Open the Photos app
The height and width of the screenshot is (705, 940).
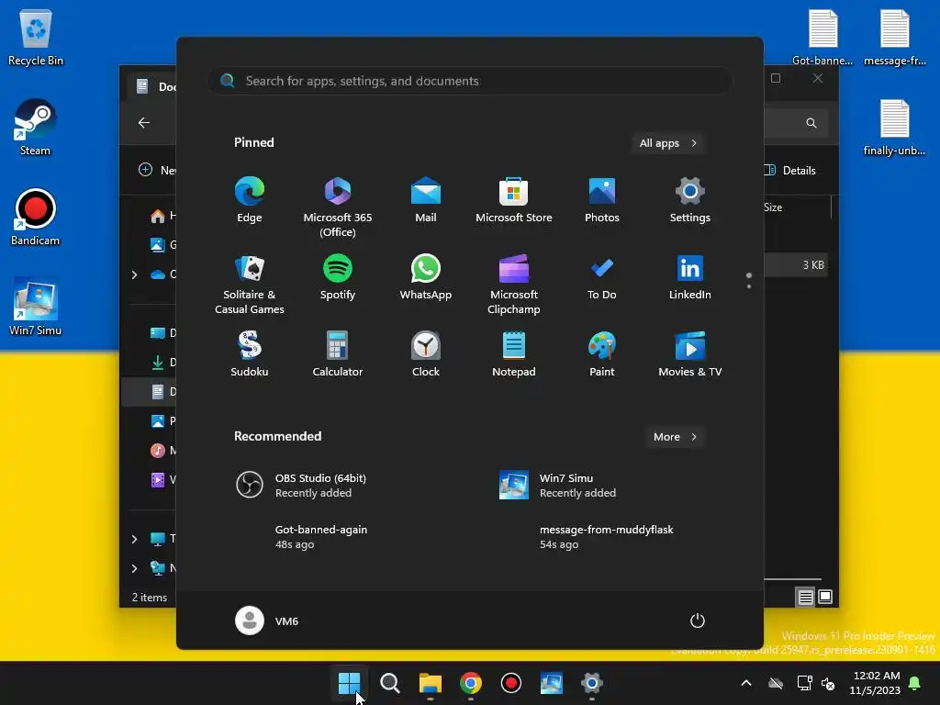coord(602,201)
